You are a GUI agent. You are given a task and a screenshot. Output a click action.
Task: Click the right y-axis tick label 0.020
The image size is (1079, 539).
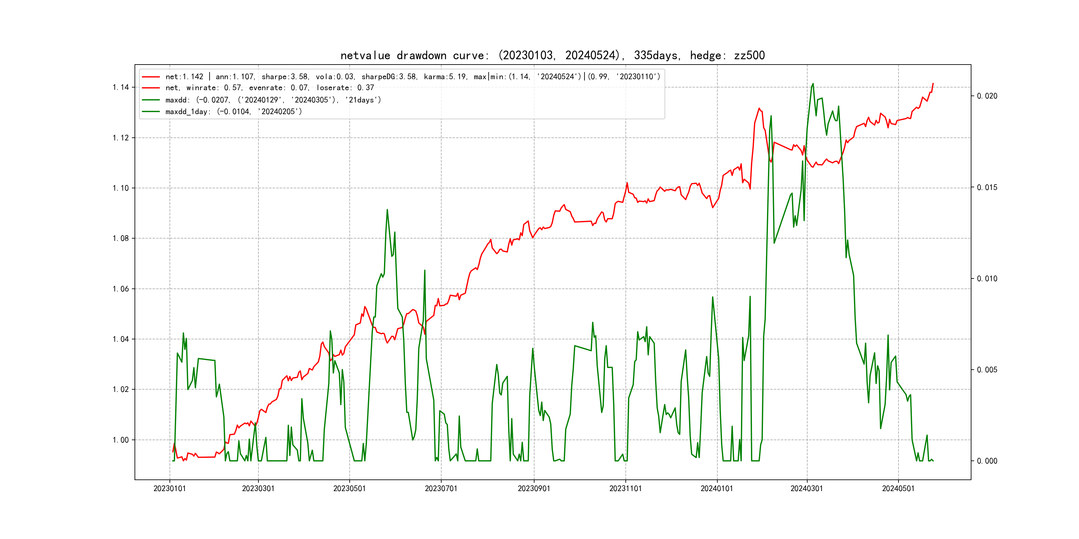tap(987, 96)
